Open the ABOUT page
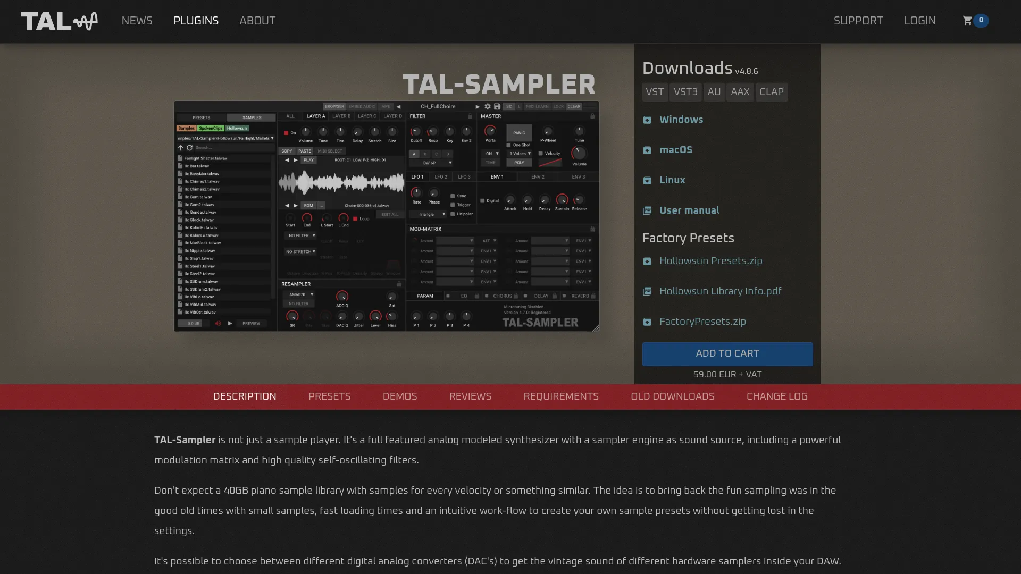1021x574 pixels. [x=257, y=21]
